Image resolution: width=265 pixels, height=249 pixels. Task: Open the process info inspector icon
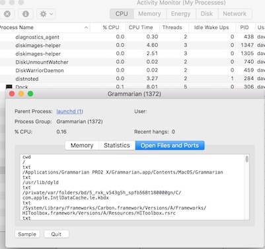26,14
